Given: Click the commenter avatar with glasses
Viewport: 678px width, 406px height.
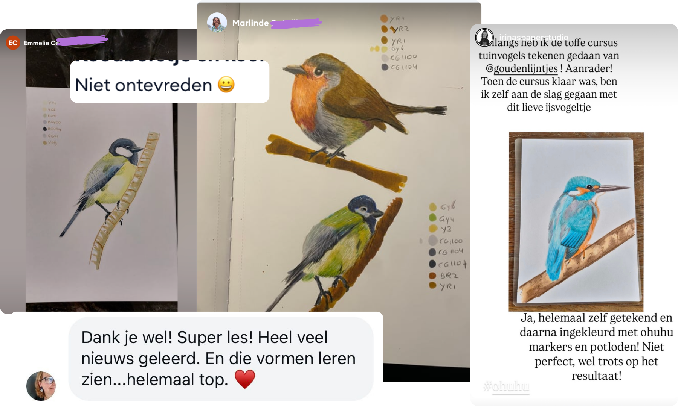Looking at the screenshot, I should coord(41,386).
